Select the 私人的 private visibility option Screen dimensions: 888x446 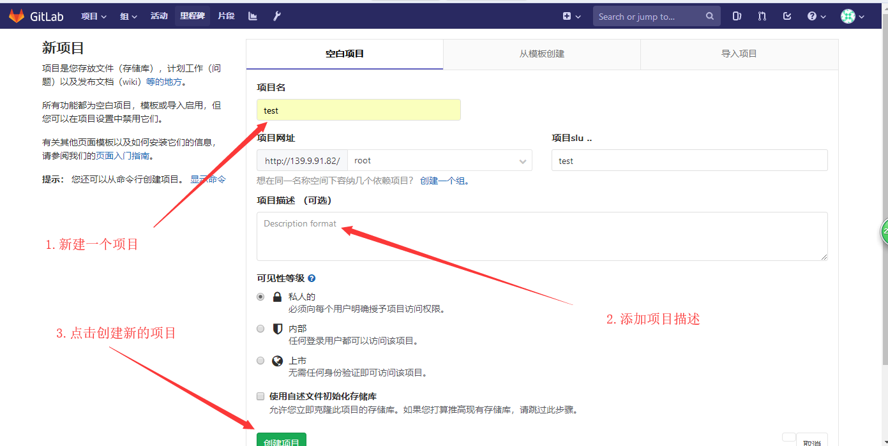tap(260, 297)
